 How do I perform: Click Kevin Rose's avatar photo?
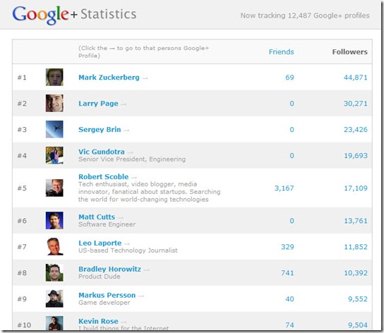[54, 323]
